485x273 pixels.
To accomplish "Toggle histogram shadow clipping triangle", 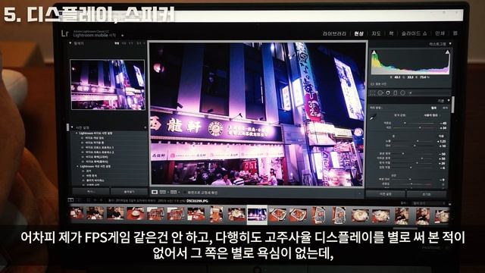I will [x=374, y=52].
